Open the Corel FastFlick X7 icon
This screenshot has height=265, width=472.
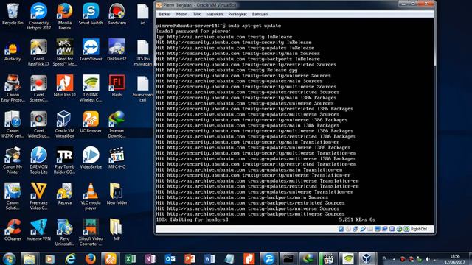tap(38, 52)
